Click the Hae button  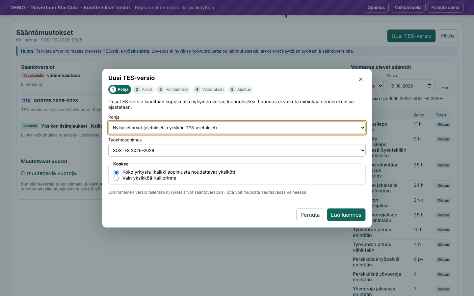tap(446, 87)
